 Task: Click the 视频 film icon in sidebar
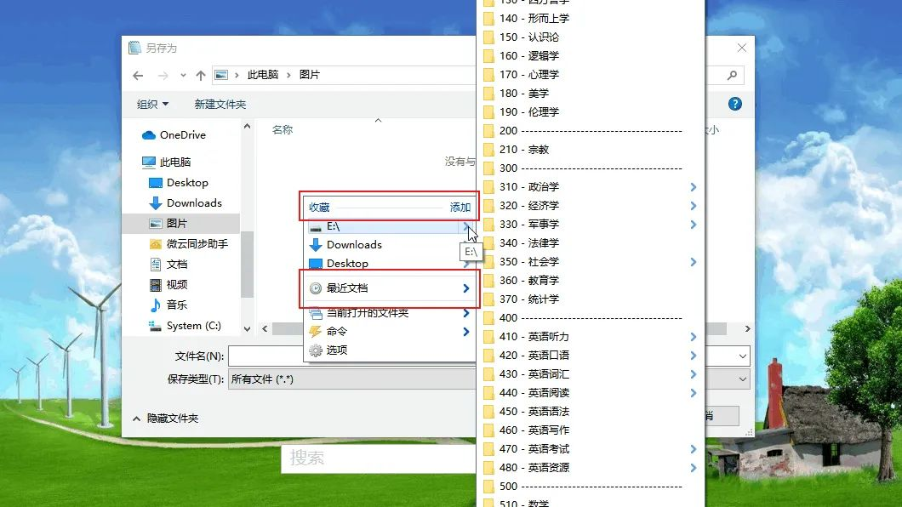(x=156, y=284)
